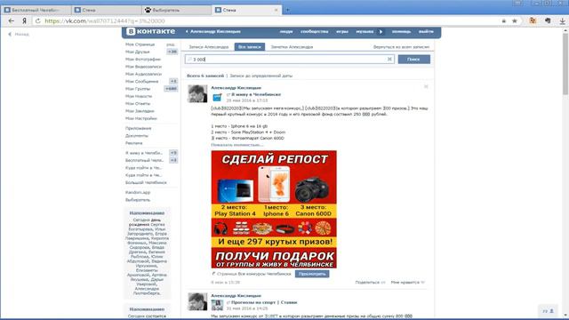Click the Просмотреть button under the image

(312, 274)
